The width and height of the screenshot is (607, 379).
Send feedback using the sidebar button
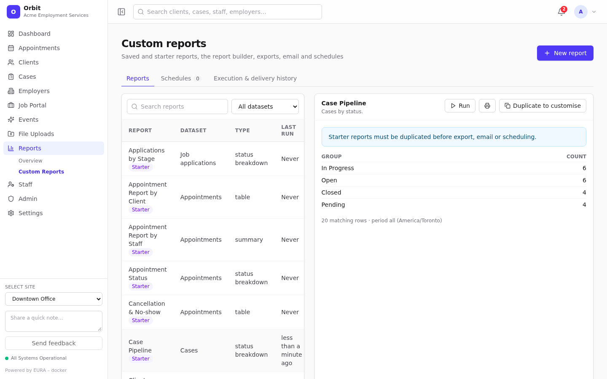(x=54, y=343)
